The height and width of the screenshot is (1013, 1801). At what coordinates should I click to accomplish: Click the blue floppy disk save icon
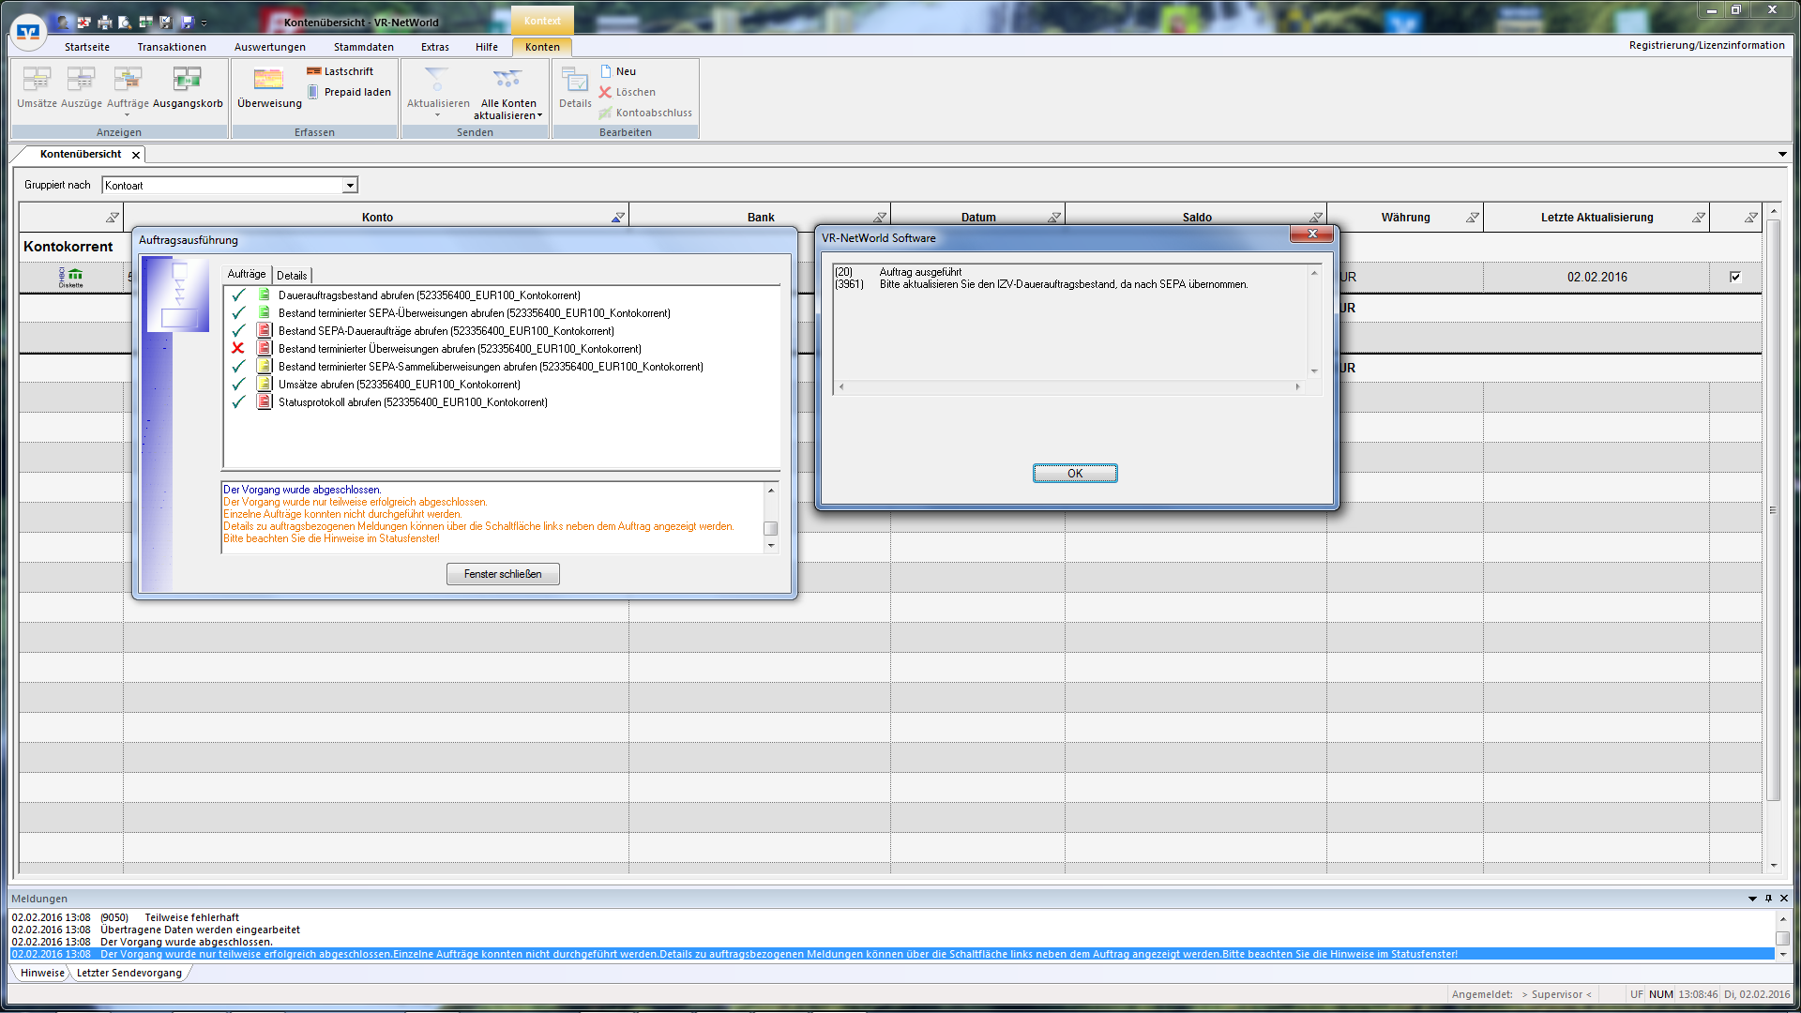(x=187, y=22)
